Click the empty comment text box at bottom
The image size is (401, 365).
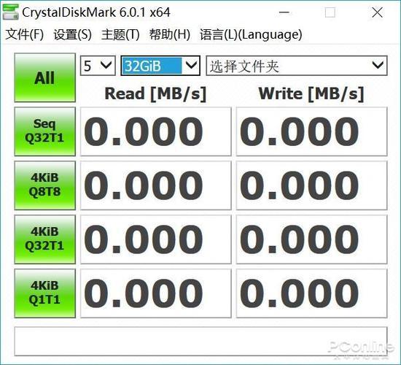coord(200,341)
